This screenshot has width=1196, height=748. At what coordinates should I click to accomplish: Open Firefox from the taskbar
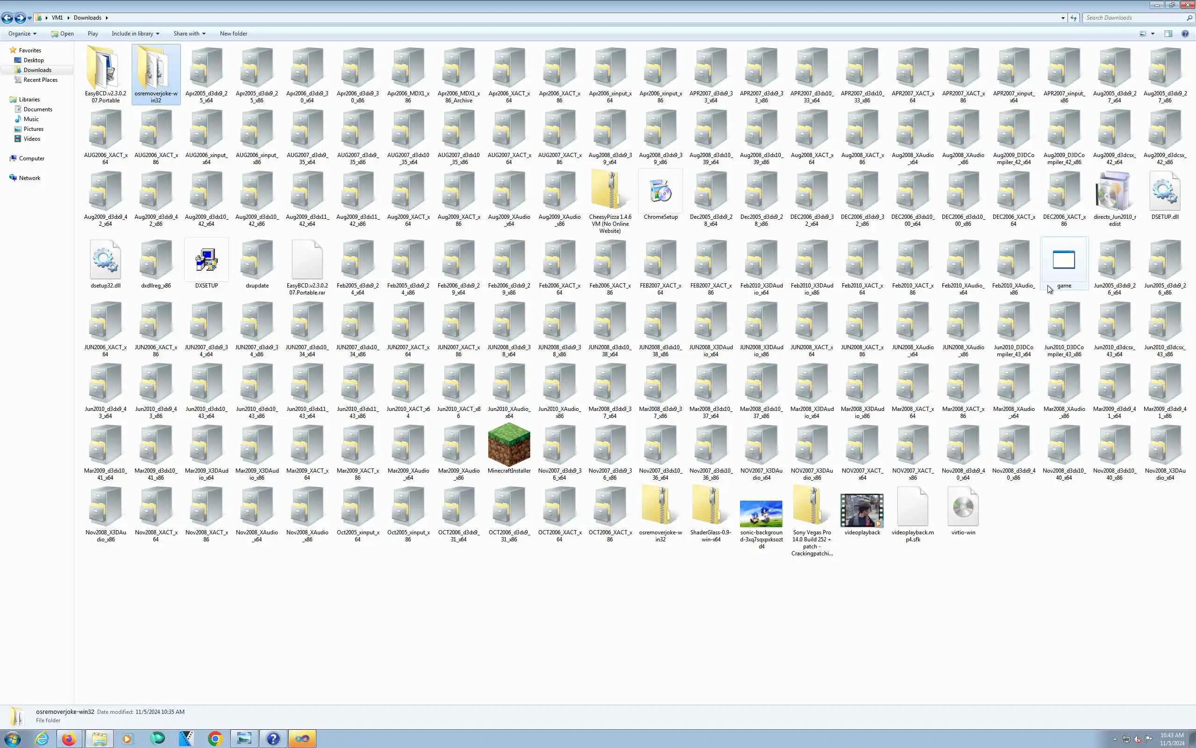pyautogui.click(x=69, y=739)
